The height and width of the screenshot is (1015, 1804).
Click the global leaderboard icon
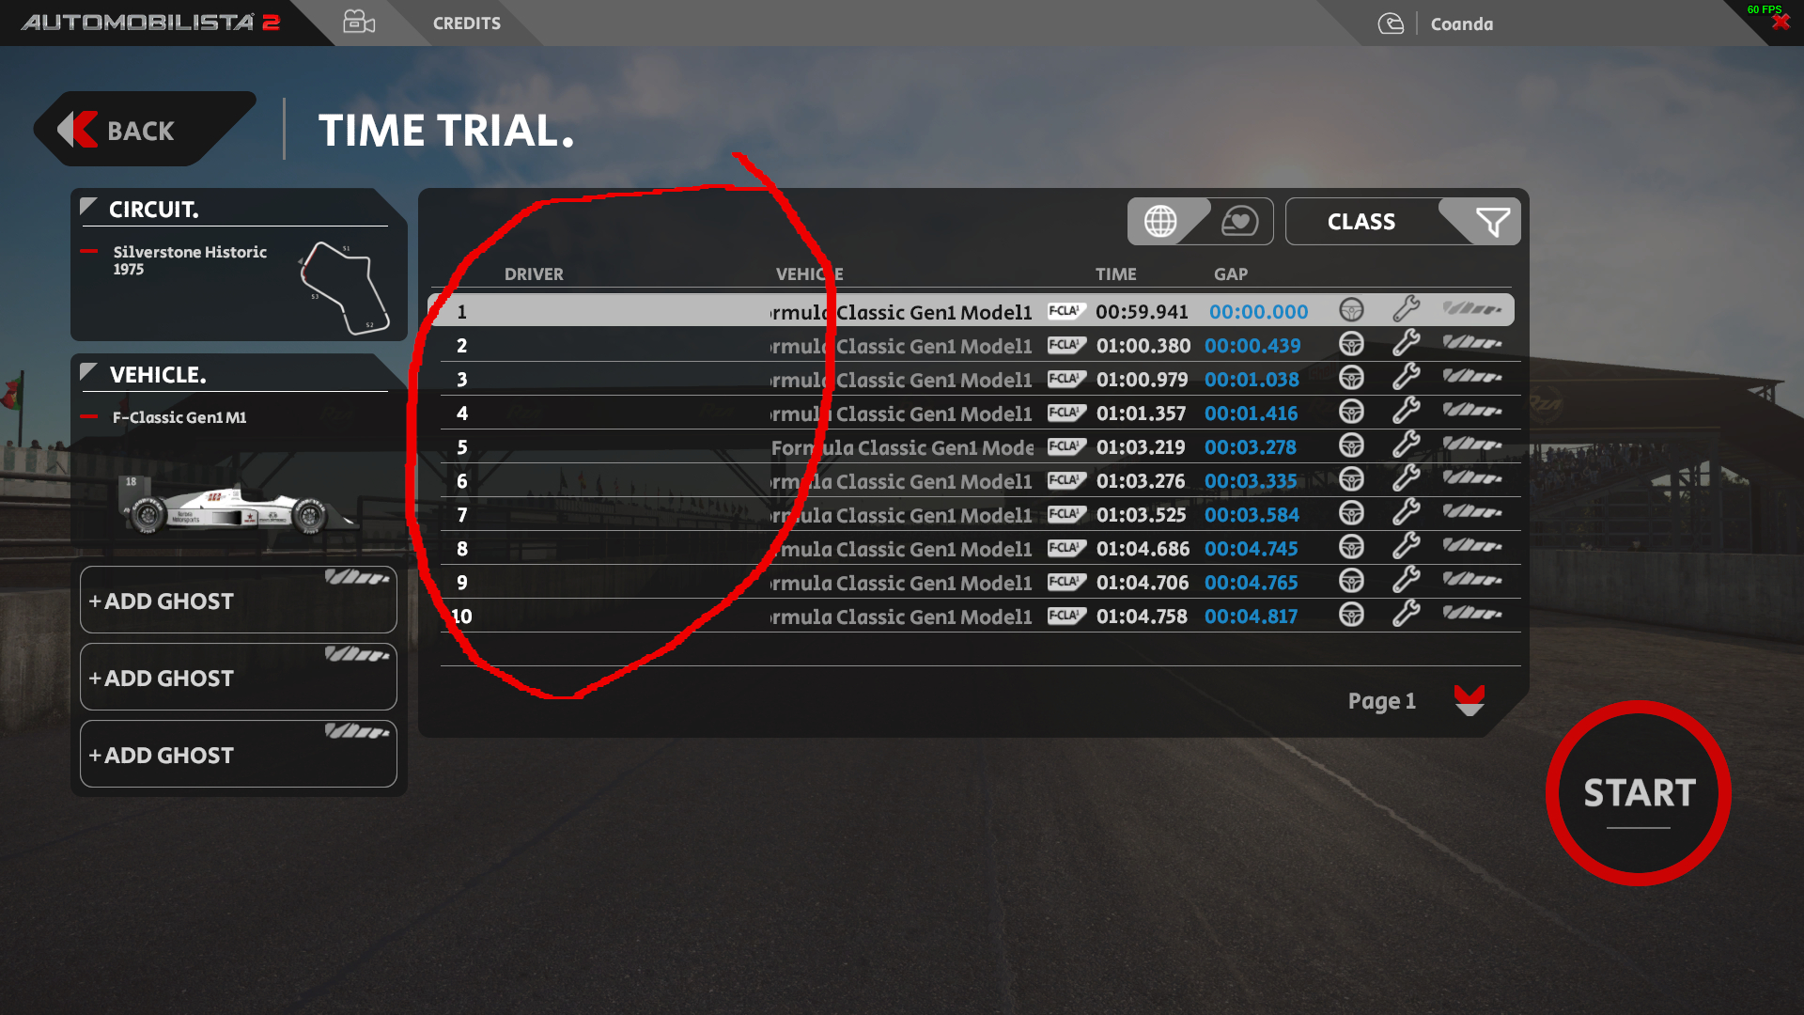(x=1161, y=221)
